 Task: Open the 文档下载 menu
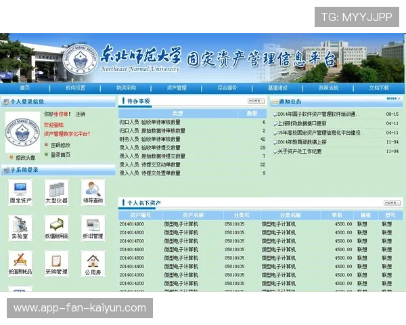(x=379, y=88)
